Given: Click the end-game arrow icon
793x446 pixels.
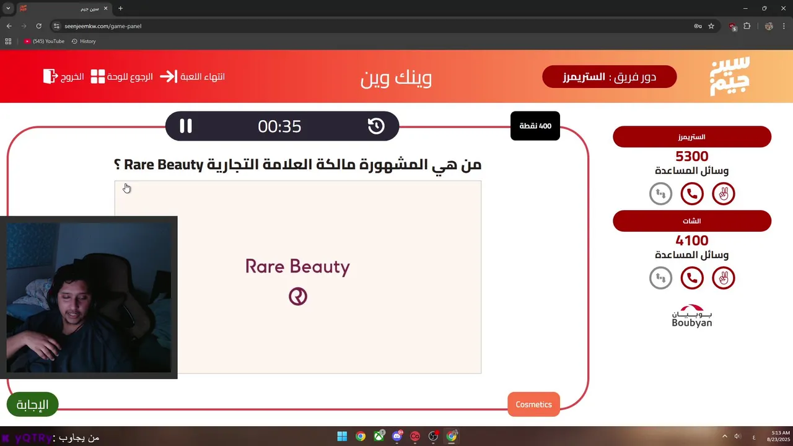Looking at the screenshot, I should pos(169,76).
